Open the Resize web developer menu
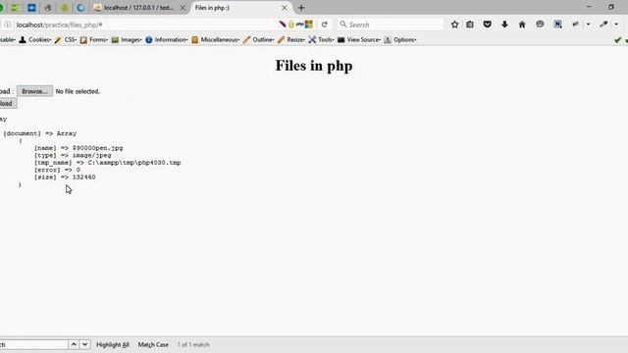The image size is (628, 353). click(x=291, y=39)
